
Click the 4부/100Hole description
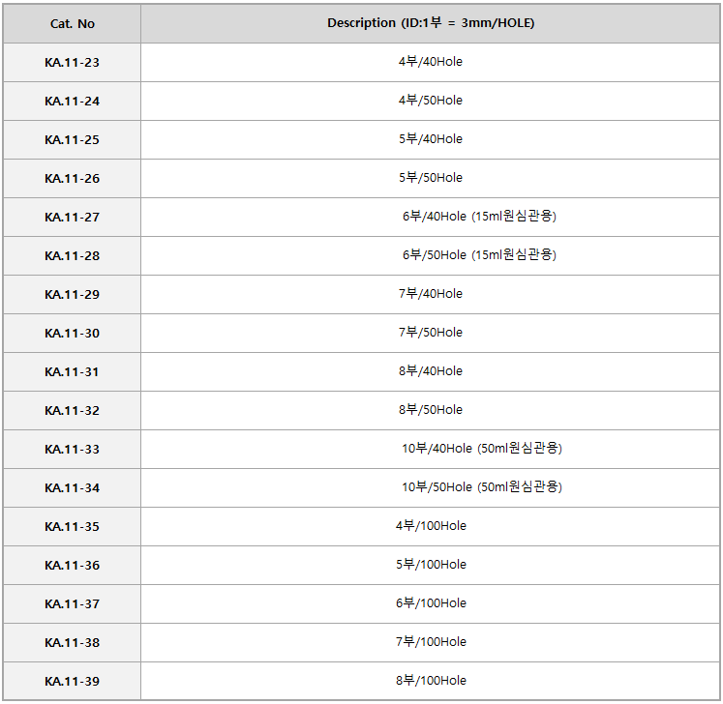[431, 526]
